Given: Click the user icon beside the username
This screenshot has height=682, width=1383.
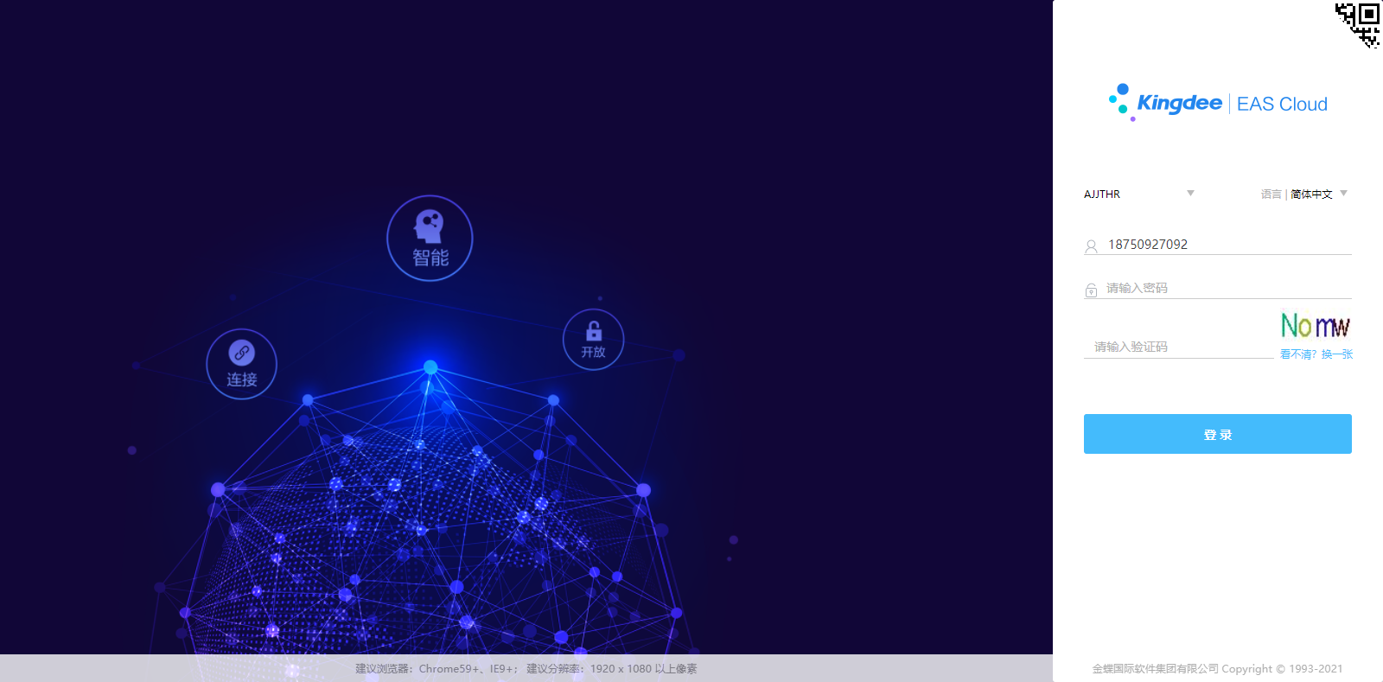Looking at the screenshot, I should (x=1091, y=246).
